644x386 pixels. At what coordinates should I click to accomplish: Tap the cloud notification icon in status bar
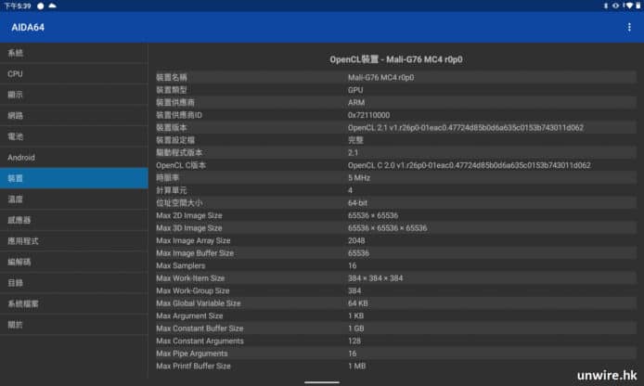pos(52,6)
